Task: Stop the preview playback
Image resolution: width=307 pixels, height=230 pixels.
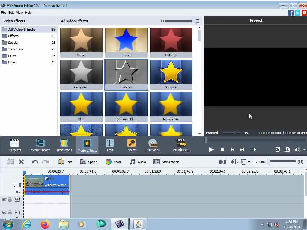Action: pos(222,150)
